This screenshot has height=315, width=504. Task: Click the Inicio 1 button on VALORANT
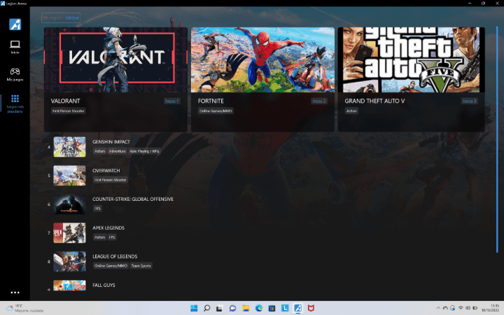coord(172,101)
